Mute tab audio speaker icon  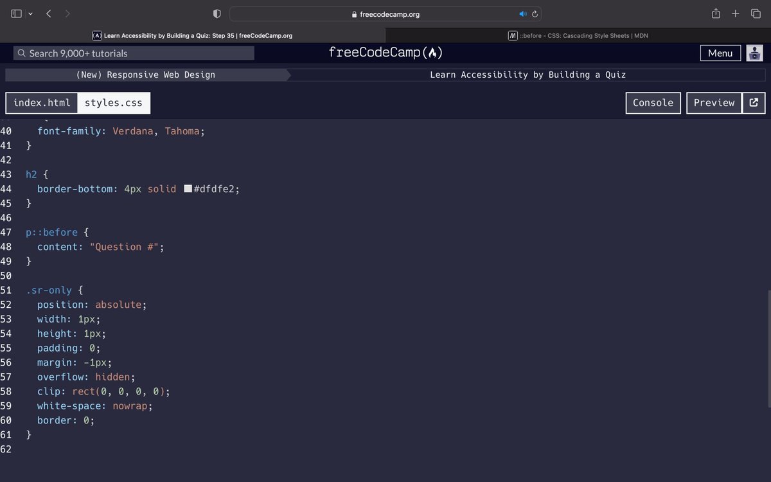tap(523, 13)
